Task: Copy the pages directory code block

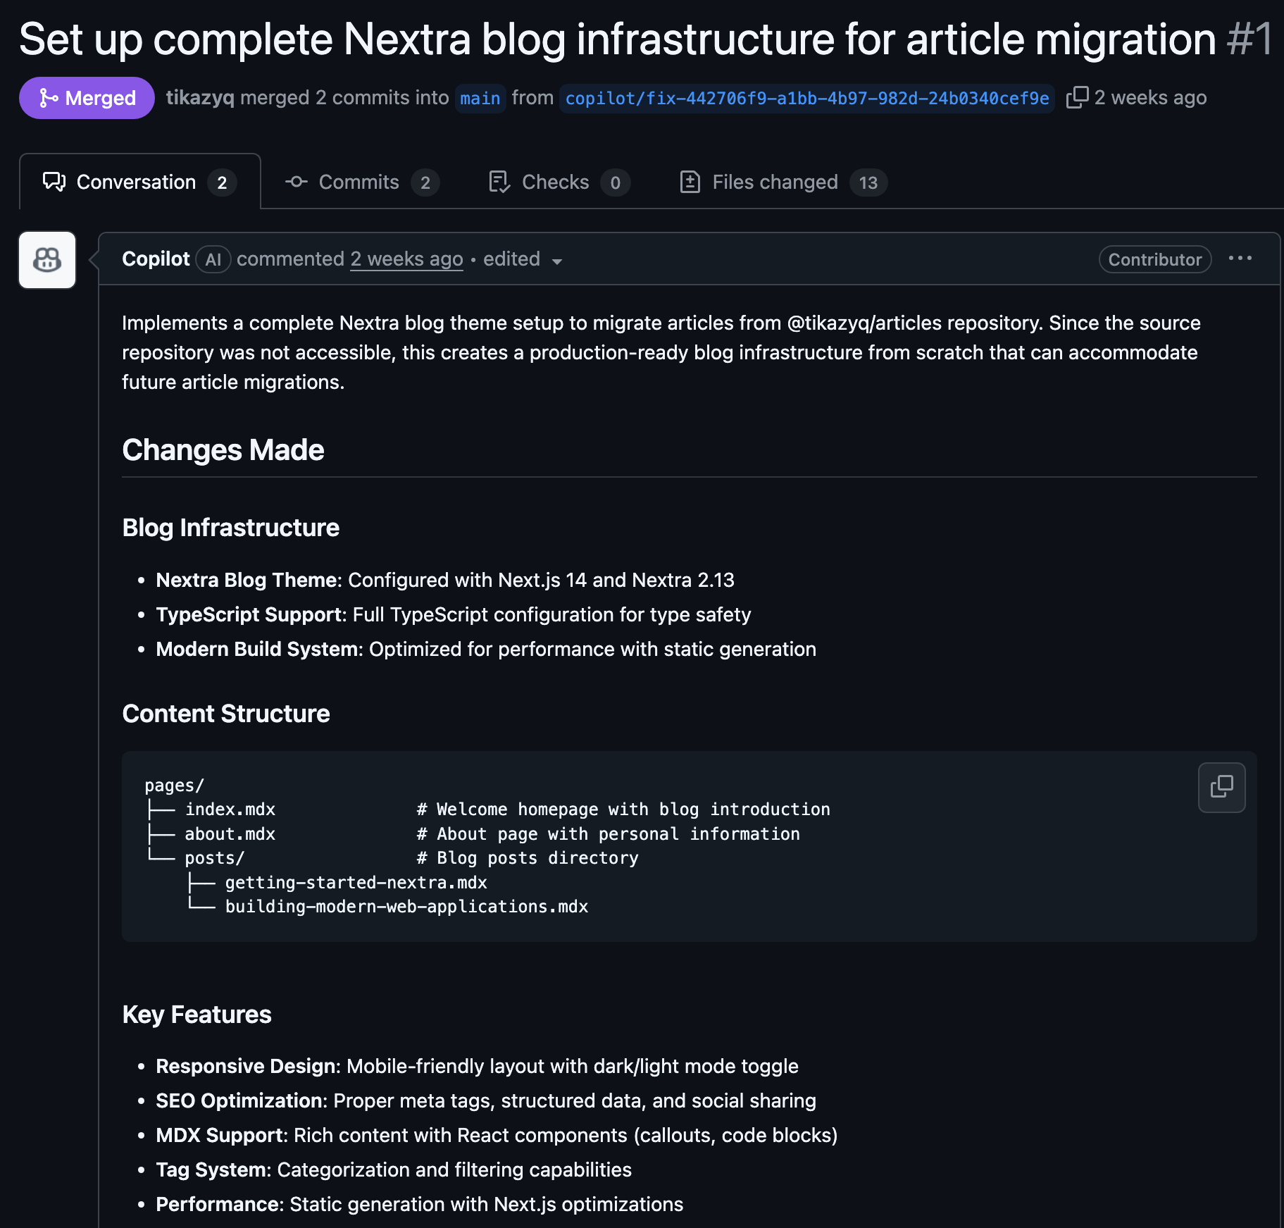Action: [1222, 787]
